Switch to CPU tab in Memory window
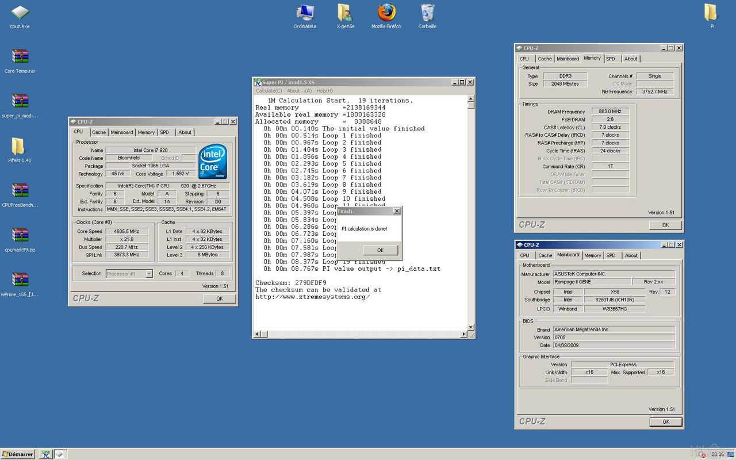This screenshot has width=736, height=460. 524,59
